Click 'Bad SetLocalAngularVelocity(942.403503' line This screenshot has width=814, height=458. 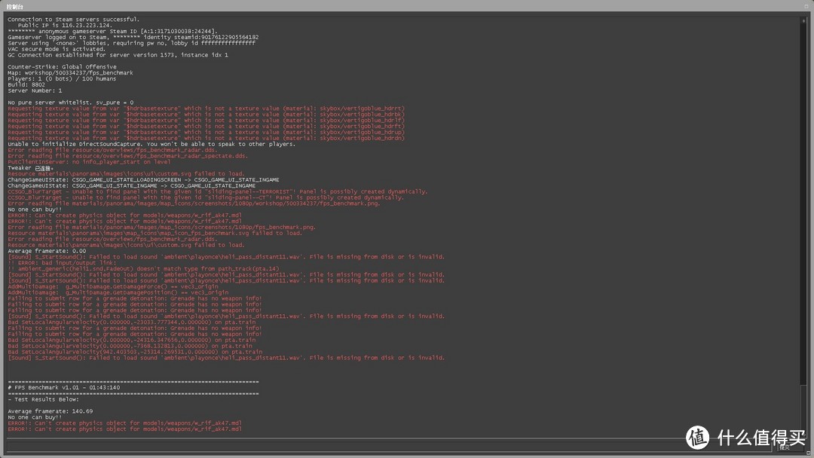click(135, 353)
